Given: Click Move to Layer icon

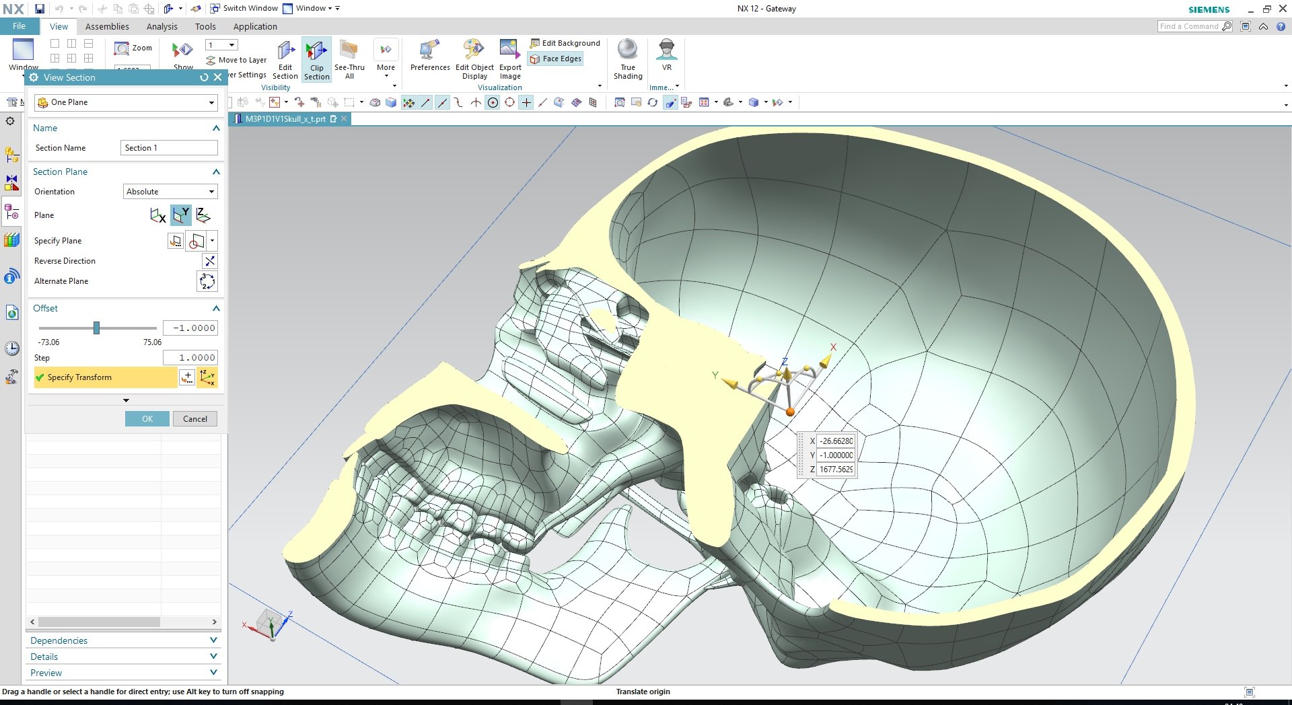Looking at the screenshot, I should tap(211, 60).
